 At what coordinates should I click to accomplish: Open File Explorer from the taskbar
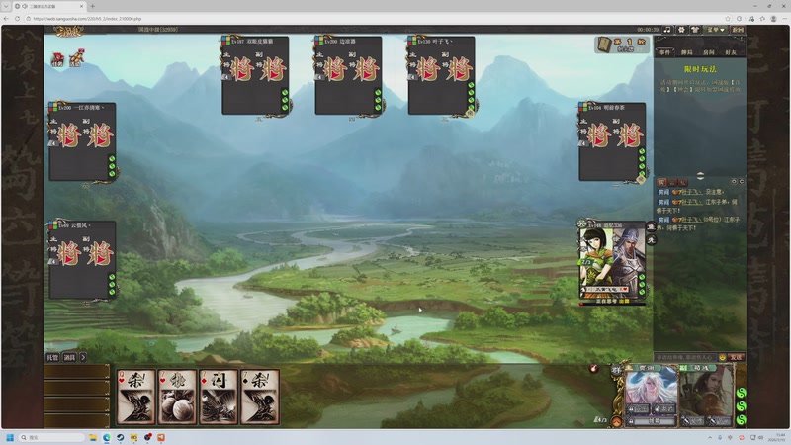(93, 437)
